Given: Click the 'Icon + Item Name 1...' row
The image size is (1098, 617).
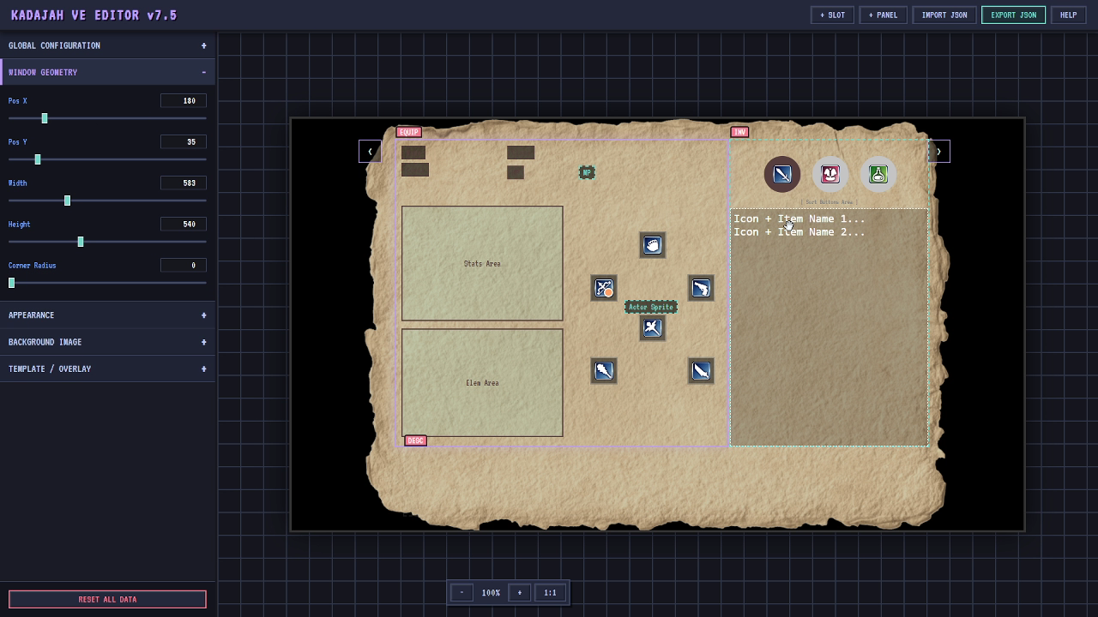Looking at the screenshot, I should [799, 219].
